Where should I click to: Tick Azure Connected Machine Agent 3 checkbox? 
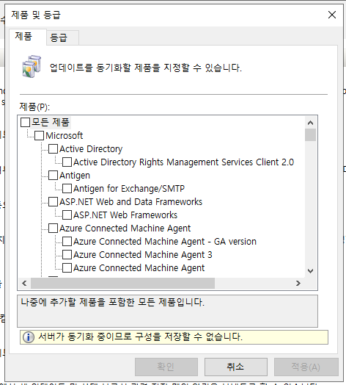[67, 255]
